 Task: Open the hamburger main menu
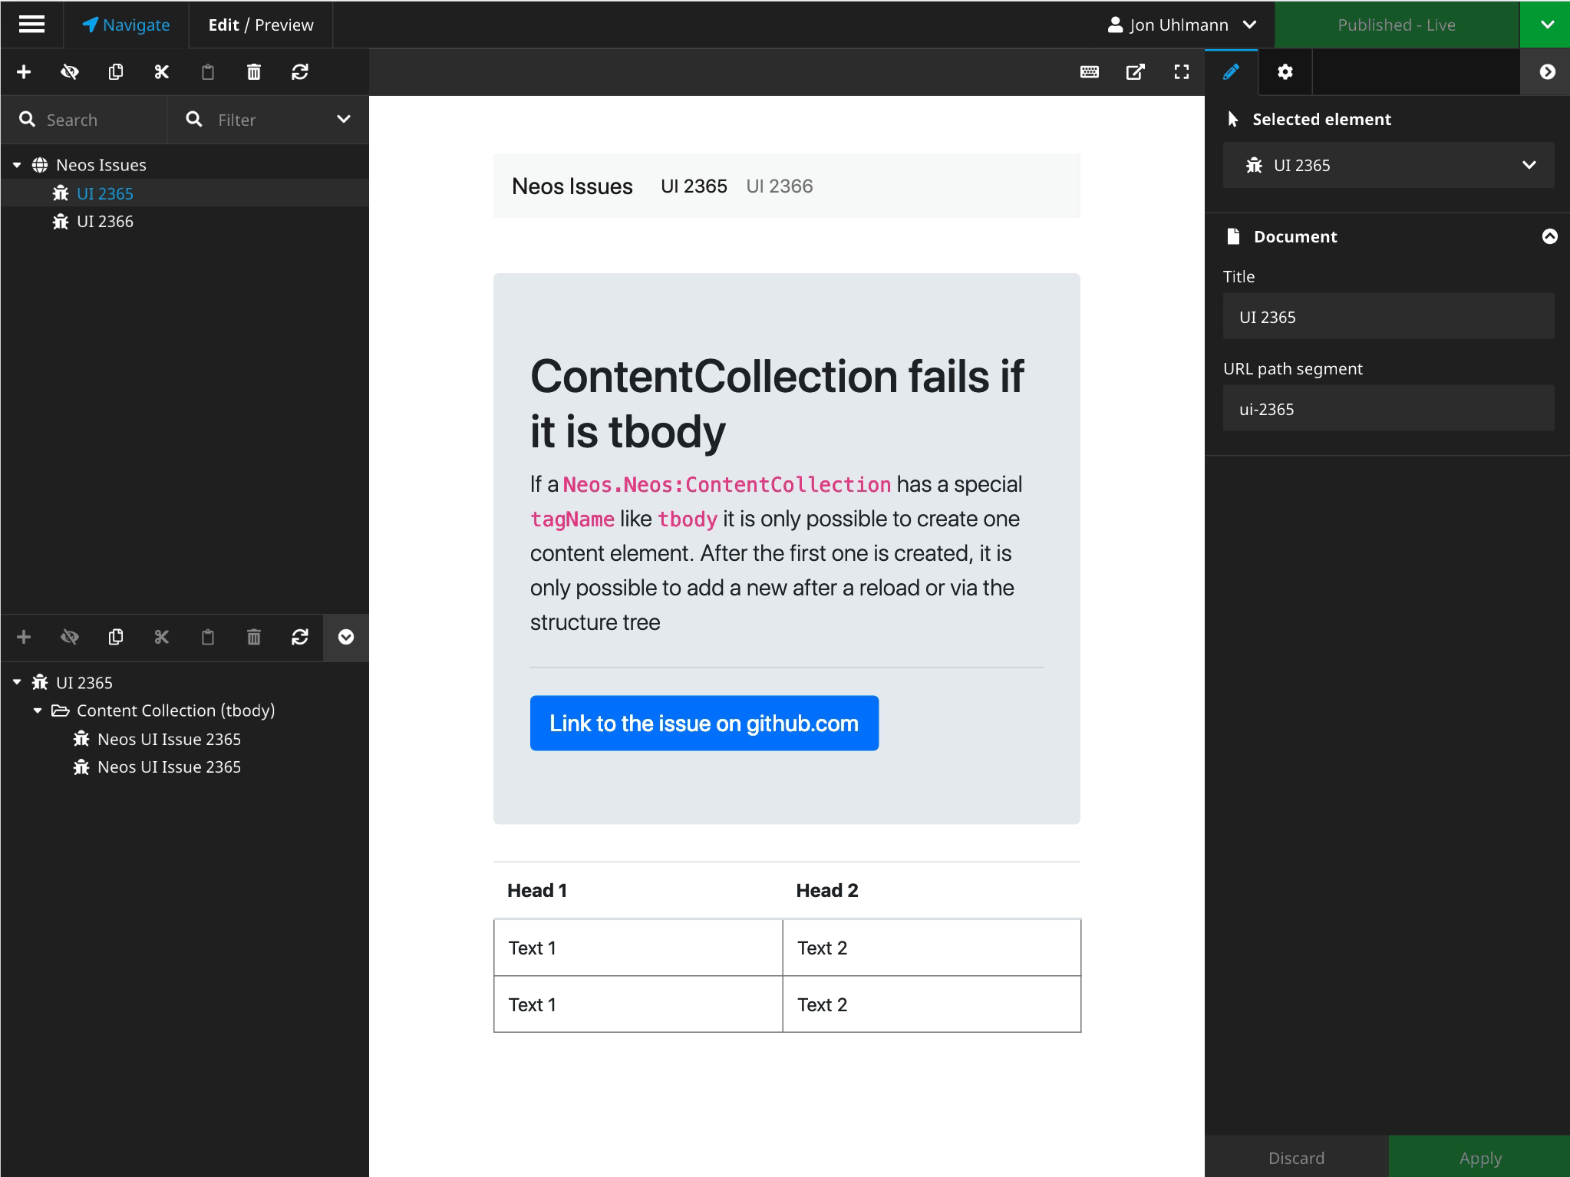point(31,25)
